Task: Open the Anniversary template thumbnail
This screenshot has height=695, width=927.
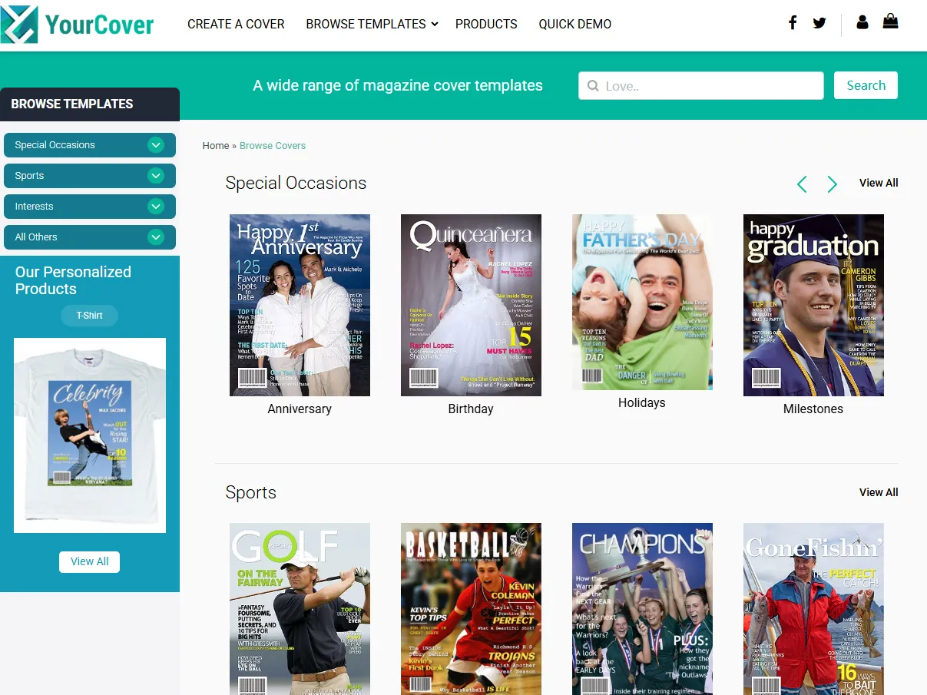Action: point(300,305)
